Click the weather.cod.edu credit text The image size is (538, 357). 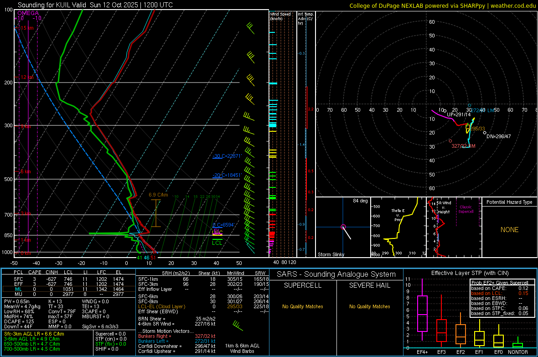(x=513, y=5)
